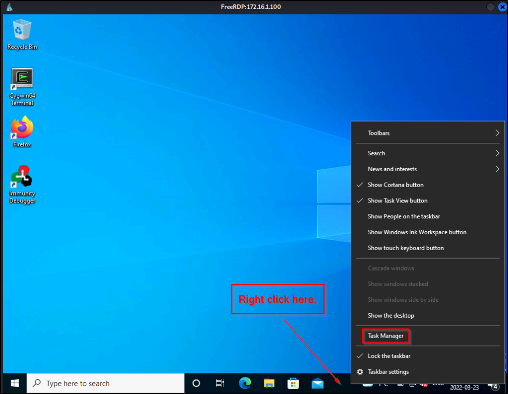
Task: Uncheck Show Cortana button option
Action: [x=395, y=185]
